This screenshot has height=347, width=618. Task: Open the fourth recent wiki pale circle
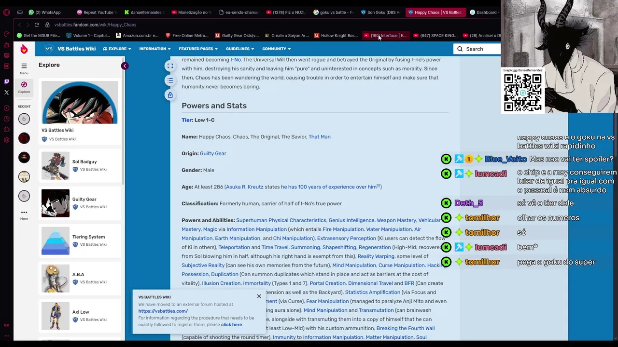pyautogui.click(x=24, y=176)
